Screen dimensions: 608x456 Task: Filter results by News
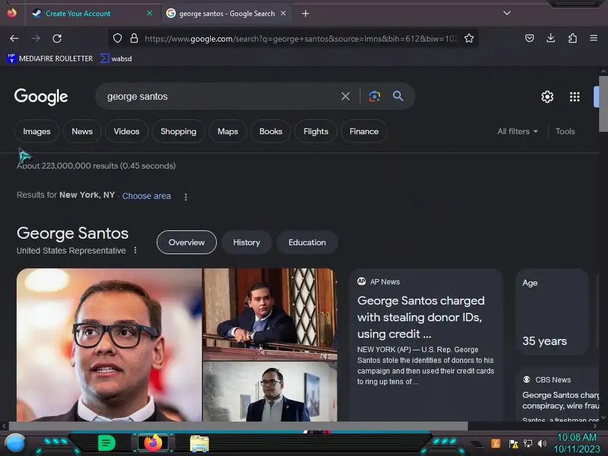click(82, 131)
